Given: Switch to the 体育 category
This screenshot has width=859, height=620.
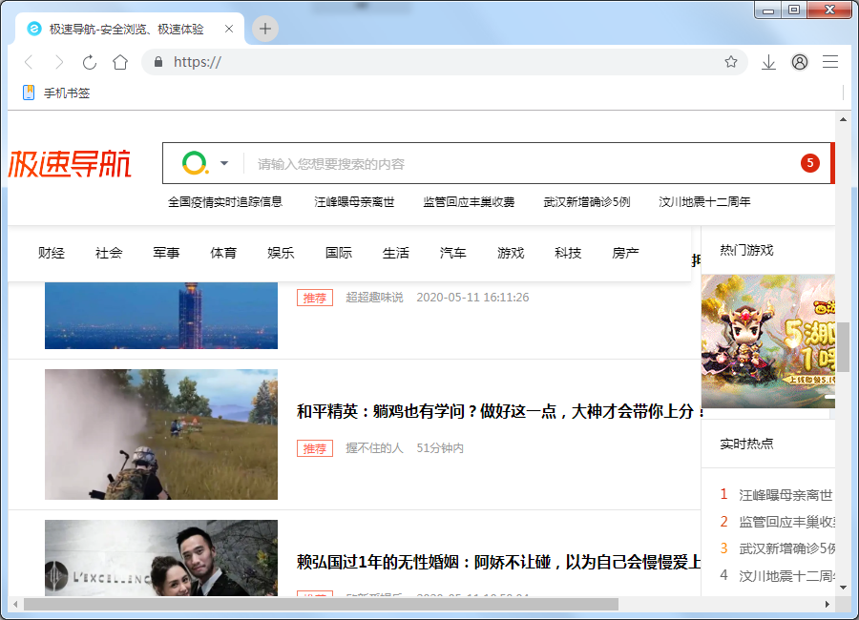Looking at the screenshot, I should click(223, 253).
